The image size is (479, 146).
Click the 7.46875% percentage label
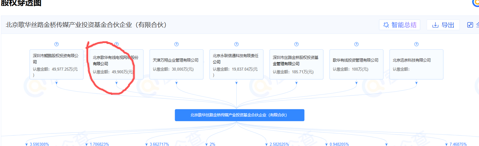(458, 144)
